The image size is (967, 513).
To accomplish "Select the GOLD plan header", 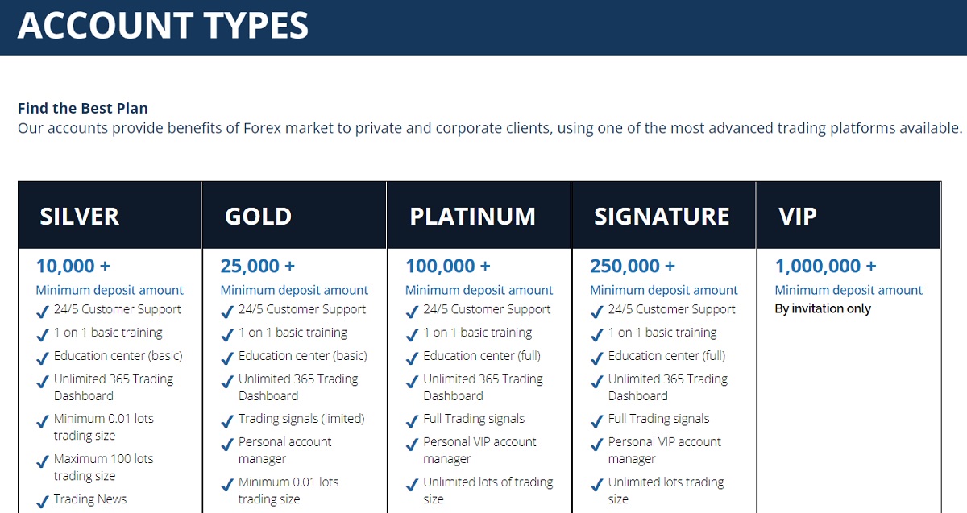I will 295,215.
